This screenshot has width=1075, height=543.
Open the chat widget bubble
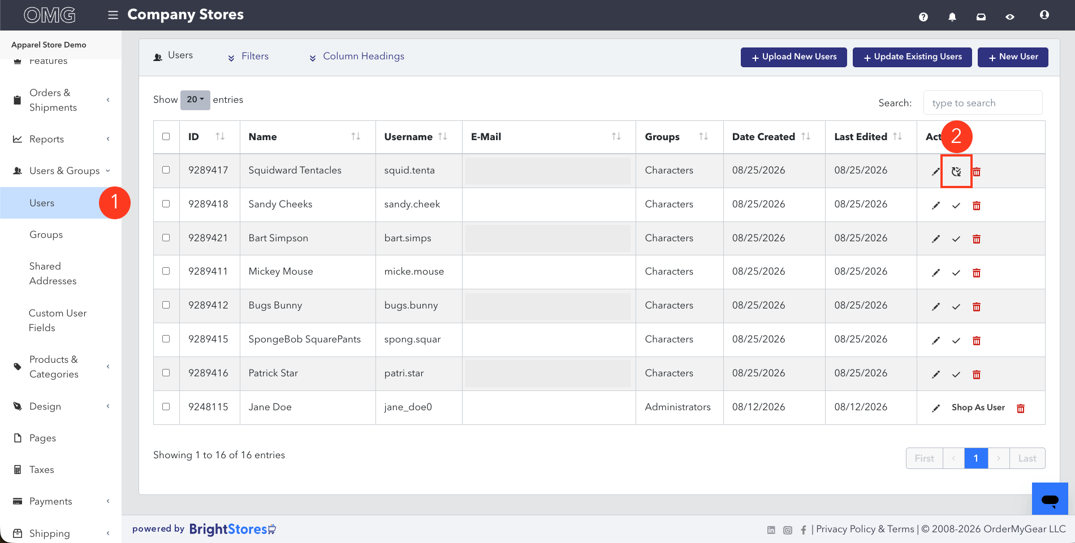pos(1050,499)
